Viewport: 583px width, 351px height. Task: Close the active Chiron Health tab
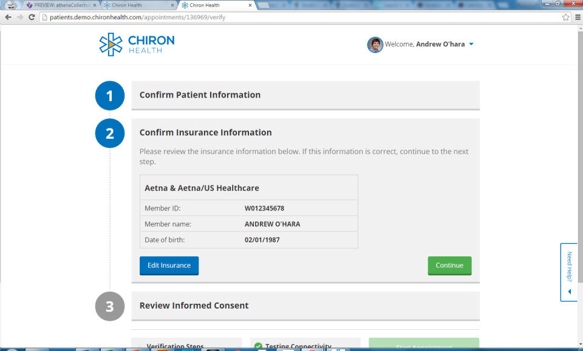pyautogui.click(x=250, y=5)
